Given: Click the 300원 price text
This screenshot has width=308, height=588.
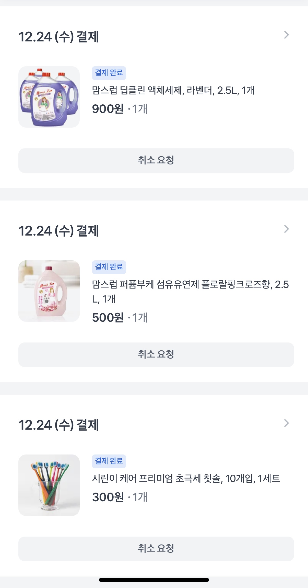Looking at the screenshot, I should coord(108,497).
